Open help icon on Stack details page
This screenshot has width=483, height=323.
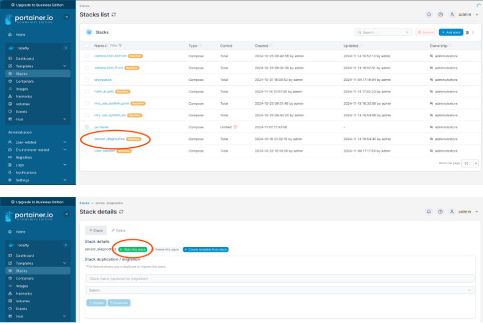(440, 212)
